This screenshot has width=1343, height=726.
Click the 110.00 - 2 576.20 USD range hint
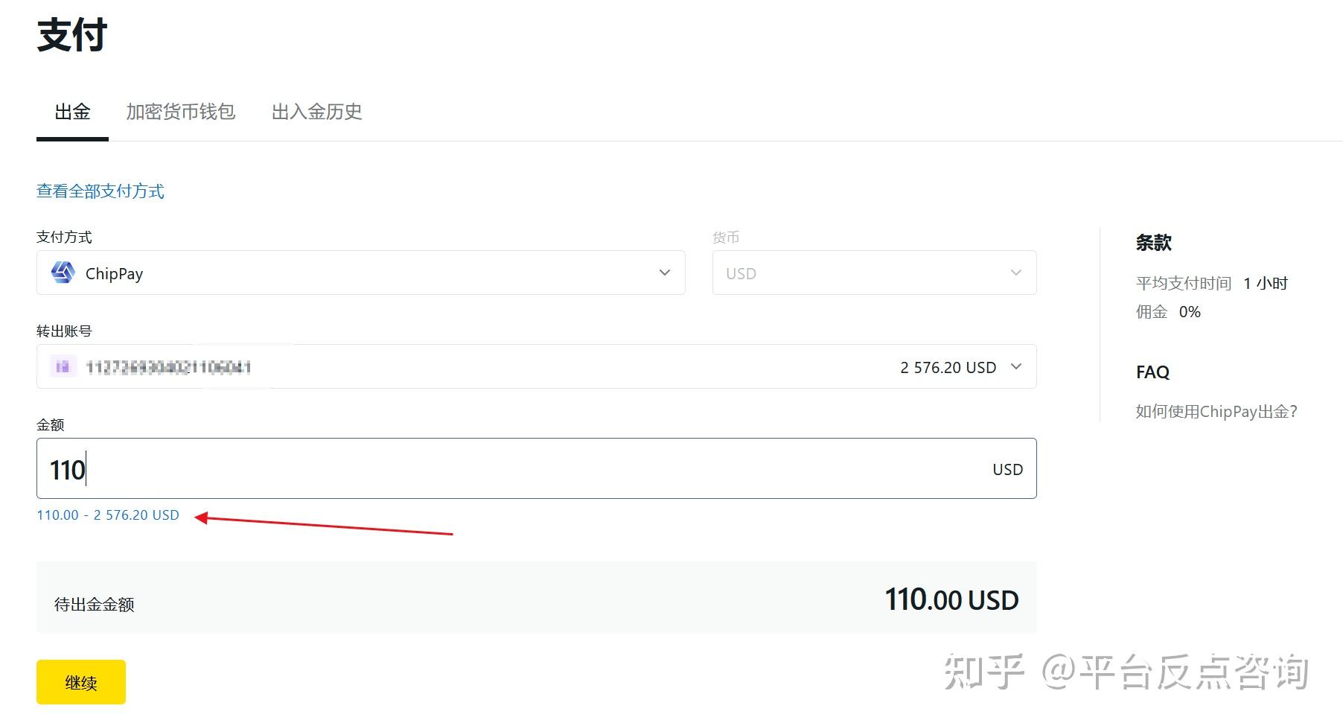pyautogui.click(x=108, y=515)
